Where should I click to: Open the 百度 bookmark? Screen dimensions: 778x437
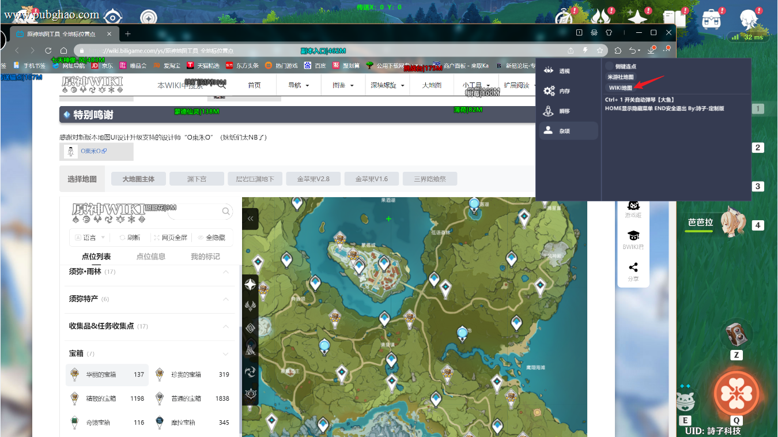(315, 66)
